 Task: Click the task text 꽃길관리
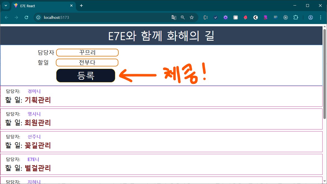(38, 145)
